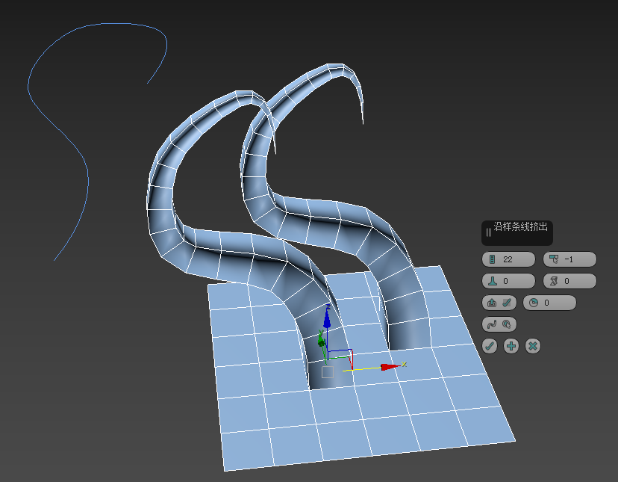Click the red X-axis gizmo arrow
The width and height of the screenshot is (618, 482).
[x=388, y=367]
